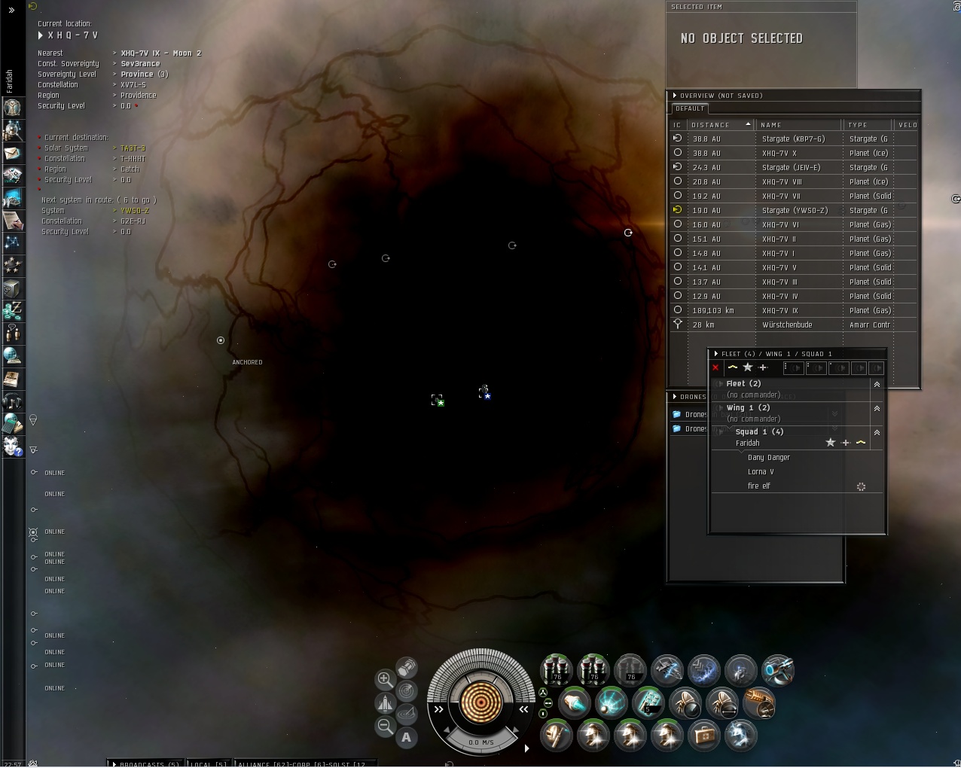This screenshot has width=961, height=768.
Task: Select XHQ-7V IX planet in the overview
Action: pos(793,310)
